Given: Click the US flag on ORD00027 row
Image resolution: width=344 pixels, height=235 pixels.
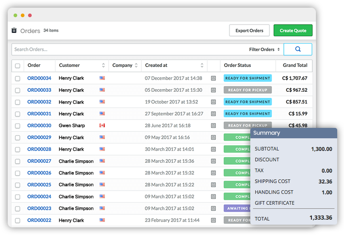Looking at the screenshot, I should [x=102, y=161].
